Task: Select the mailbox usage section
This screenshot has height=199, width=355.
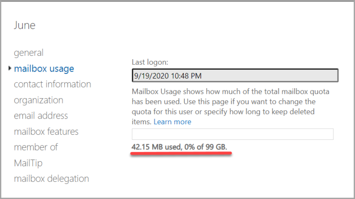Action: pyautogui.click(x=44, y=68)
